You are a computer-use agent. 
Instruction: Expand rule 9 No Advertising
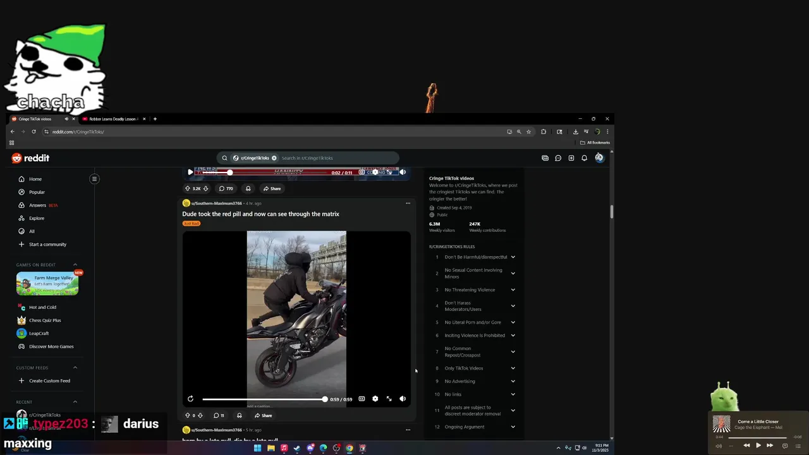coord(513,381)
